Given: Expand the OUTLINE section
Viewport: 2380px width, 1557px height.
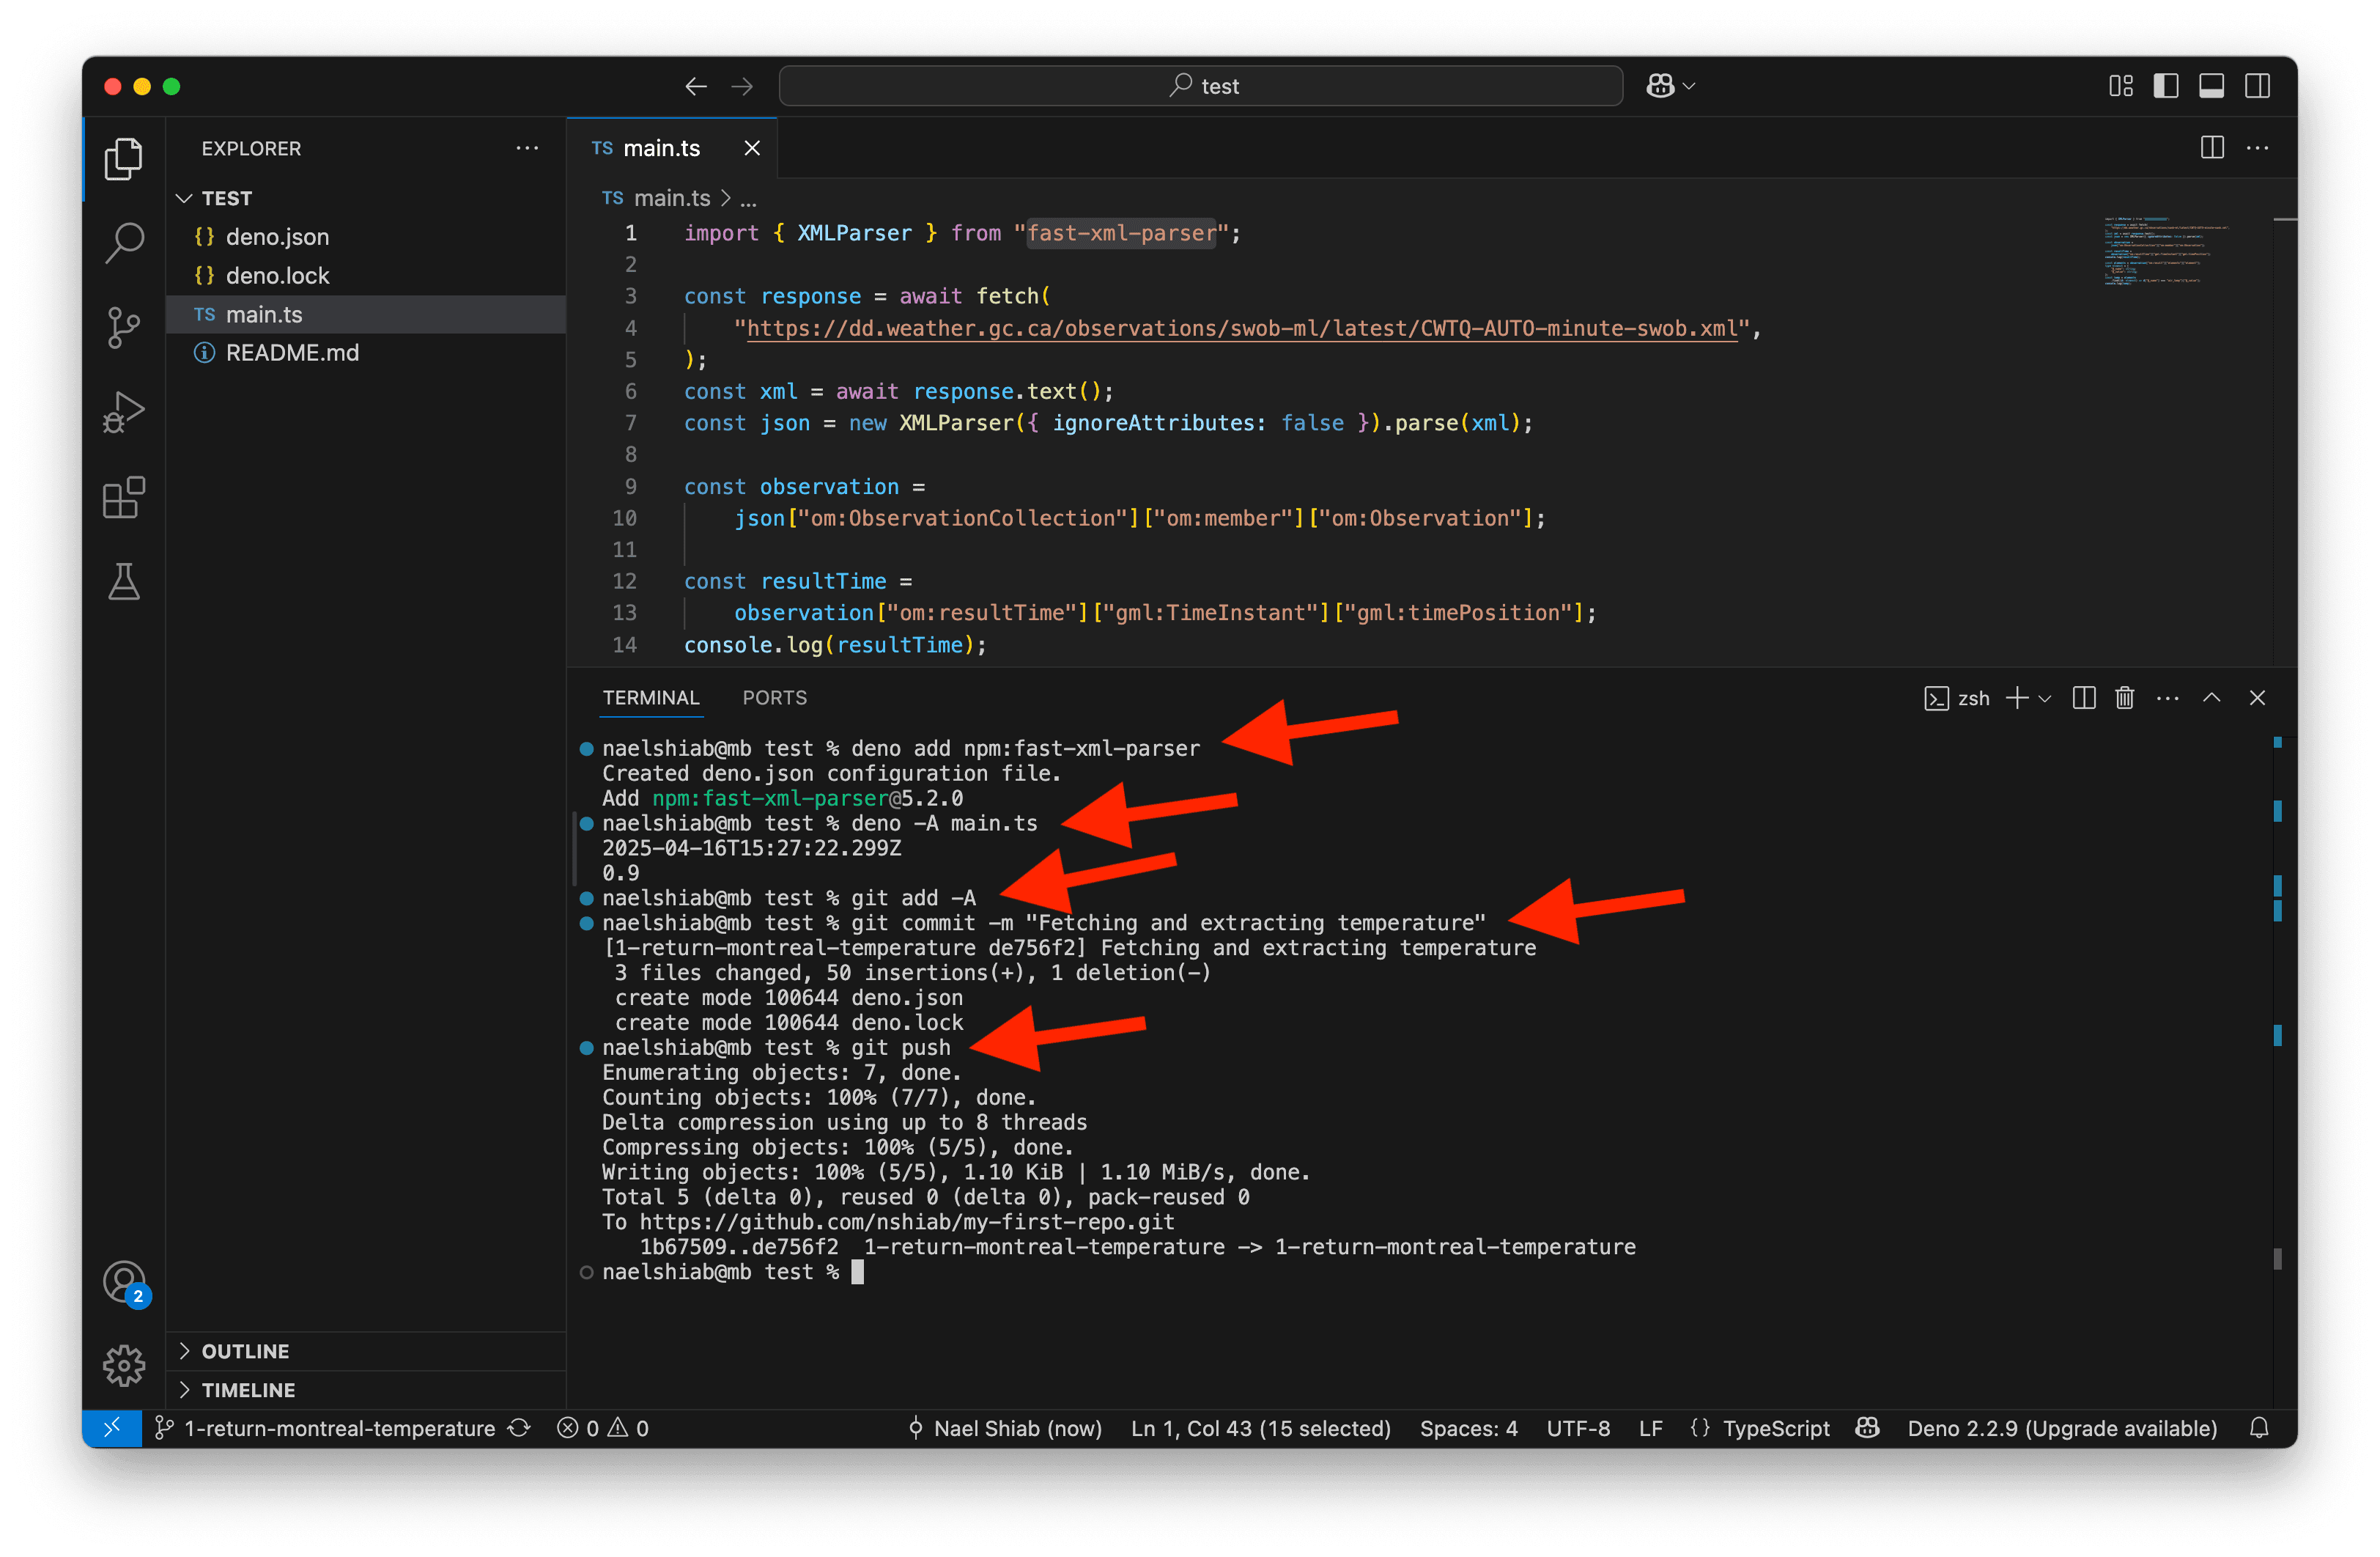Looking at the screenshot, I should point(367,1351).
